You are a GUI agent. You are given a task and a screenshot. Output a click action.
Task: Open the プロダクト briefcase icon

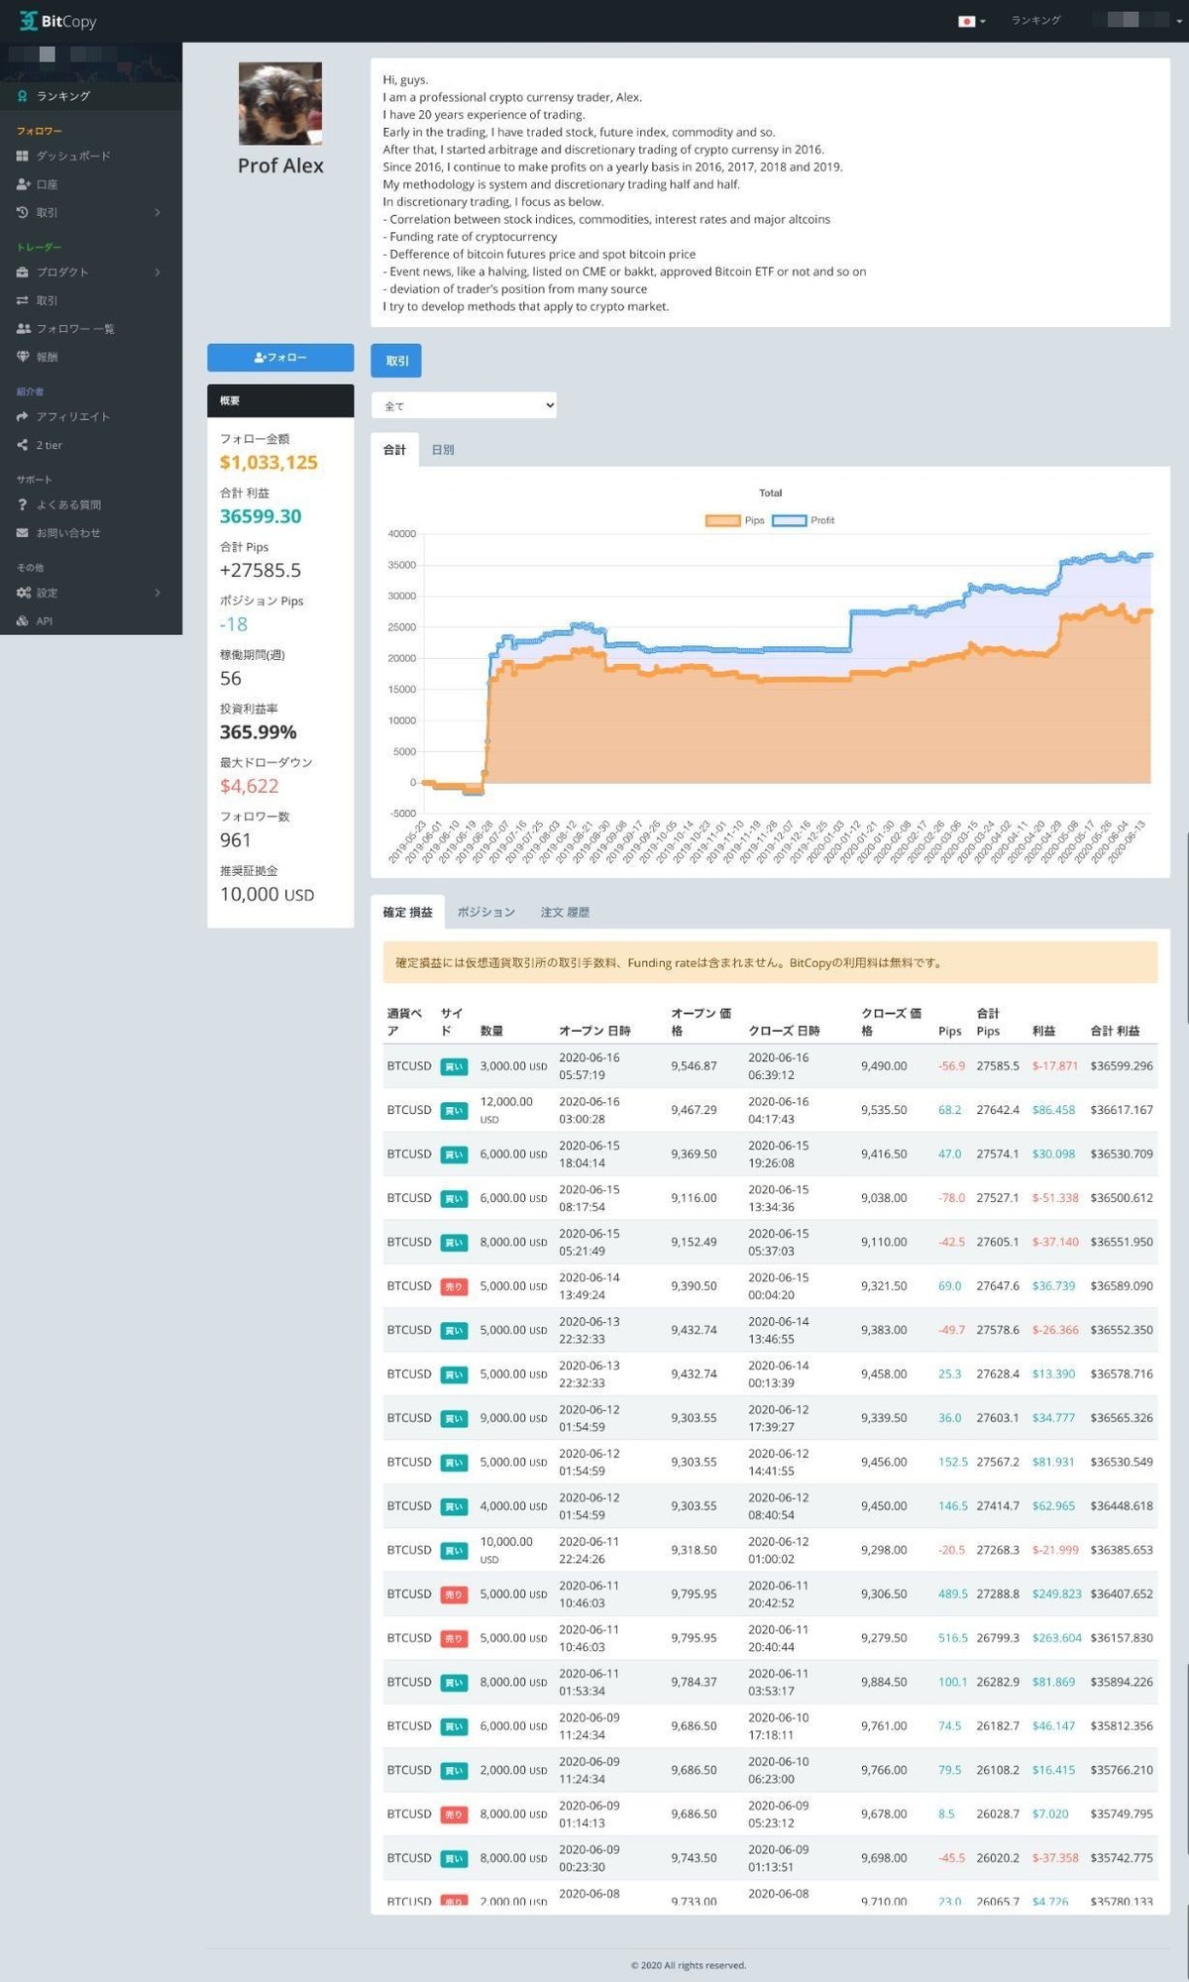(x=23, y=272)
